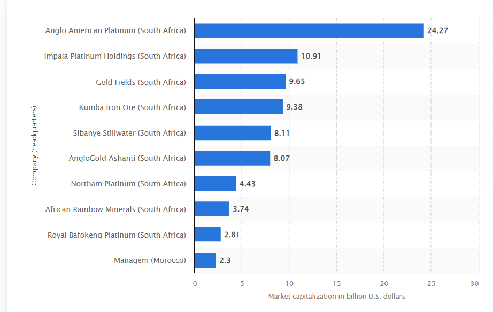This screenshot has height=312, width=493.
Task: Click the Kumba Iron Ore bar
Action: coord(238,107)
